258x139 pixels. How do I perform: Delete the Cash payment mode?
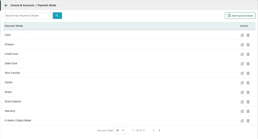click(248, 35)
